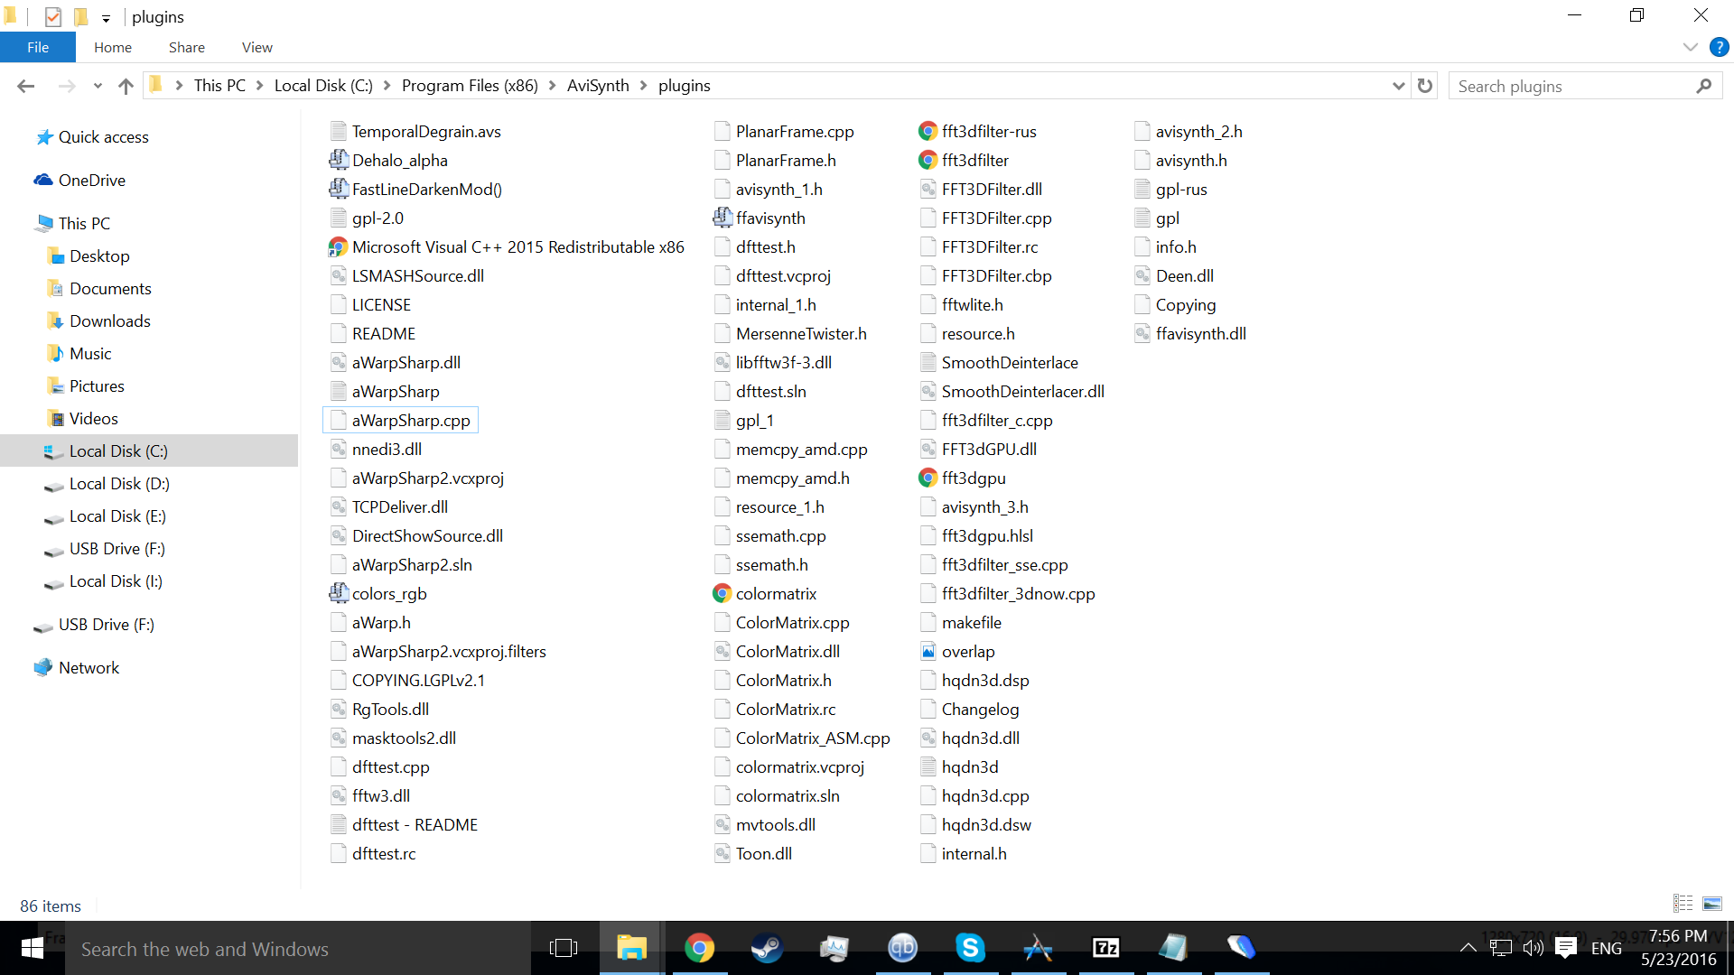Select Quick access in navigation pane

(x=92, y=137)
